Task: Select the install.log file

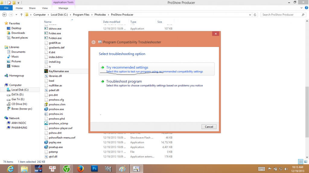Action: click(x=55, y=62)
